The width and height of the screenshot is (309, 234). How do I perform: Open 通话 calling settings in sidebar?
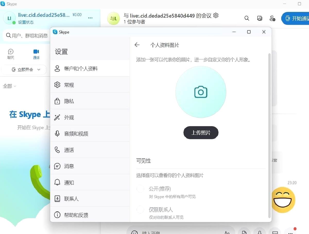tap(90, 150)
